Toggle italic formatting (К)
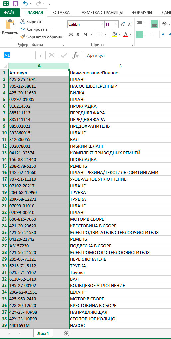171x339 pixels. tap(78, 34)
